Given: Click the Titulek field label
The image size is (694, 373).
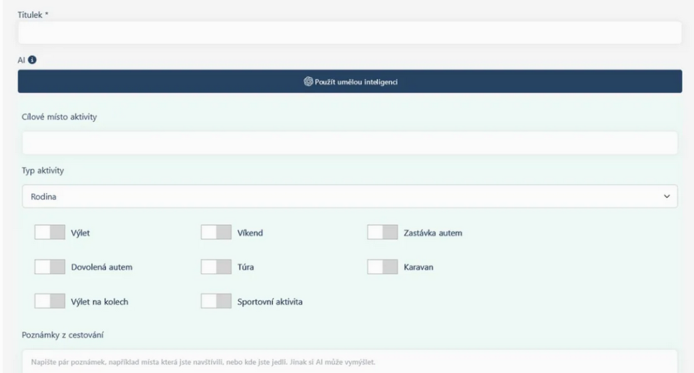Looking at the screenshot, I should point(32,12).
